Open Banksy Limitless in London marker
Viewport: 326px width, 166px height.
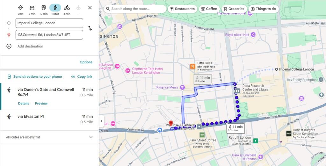tap(261, 157)
